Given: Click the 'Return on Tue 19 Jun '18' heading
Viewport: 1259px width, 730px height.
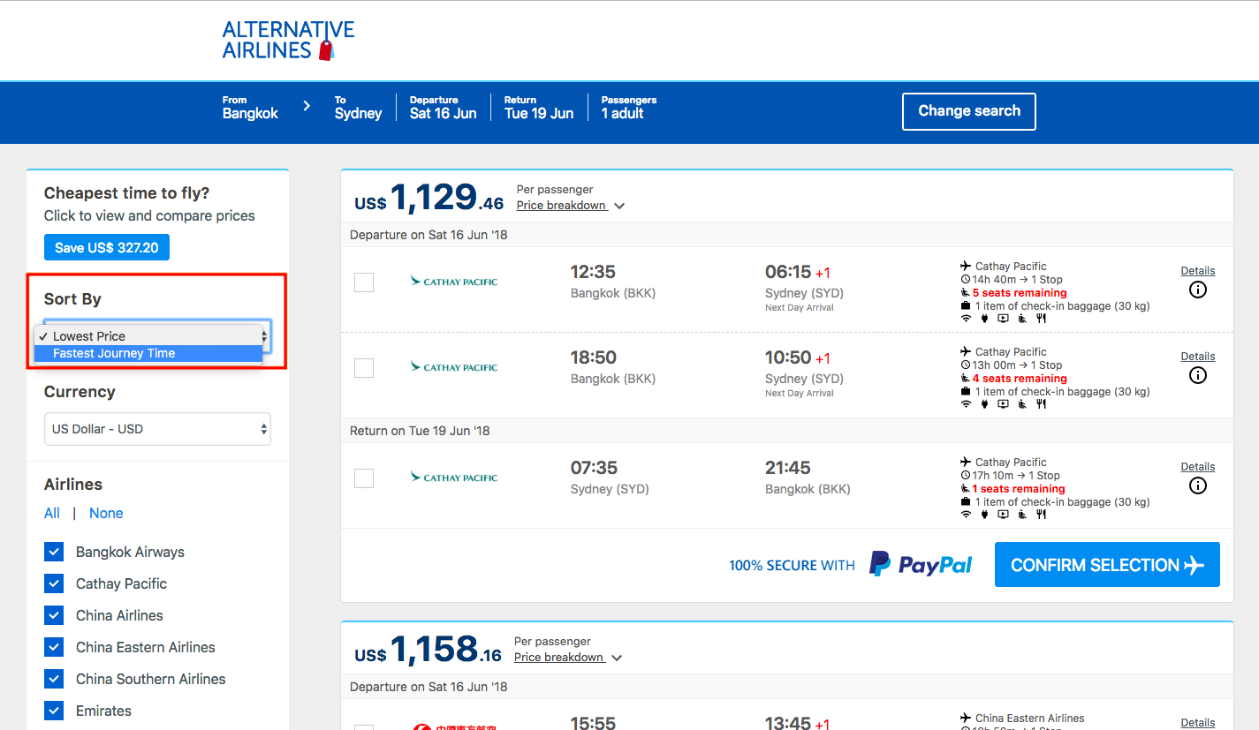Looking at the screenshot, I should click(x=420, y=431).
